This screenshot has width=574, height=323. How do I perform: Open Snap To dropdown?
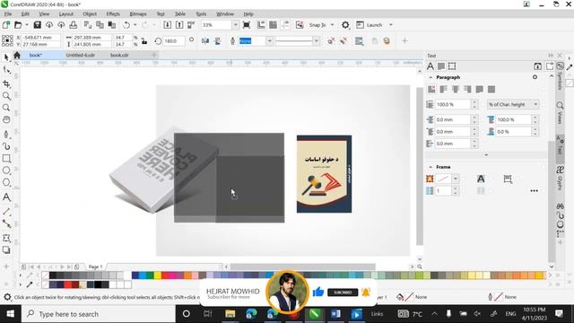coord(333,25)
